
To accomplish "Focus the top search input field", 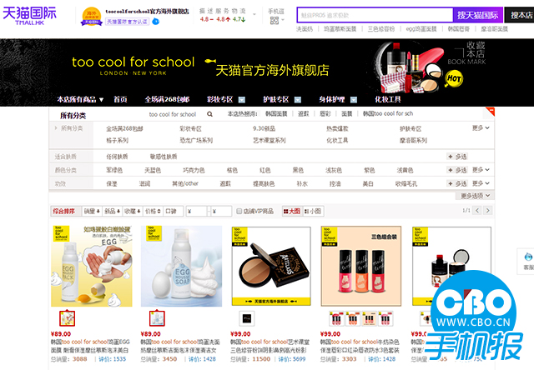I will [375, 15].
